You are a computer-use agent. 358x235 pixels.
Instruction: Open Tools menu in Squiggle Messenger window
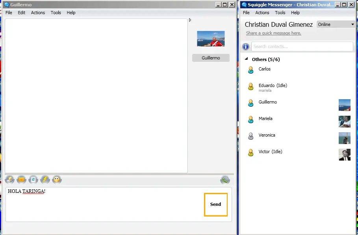coord(280,13)
